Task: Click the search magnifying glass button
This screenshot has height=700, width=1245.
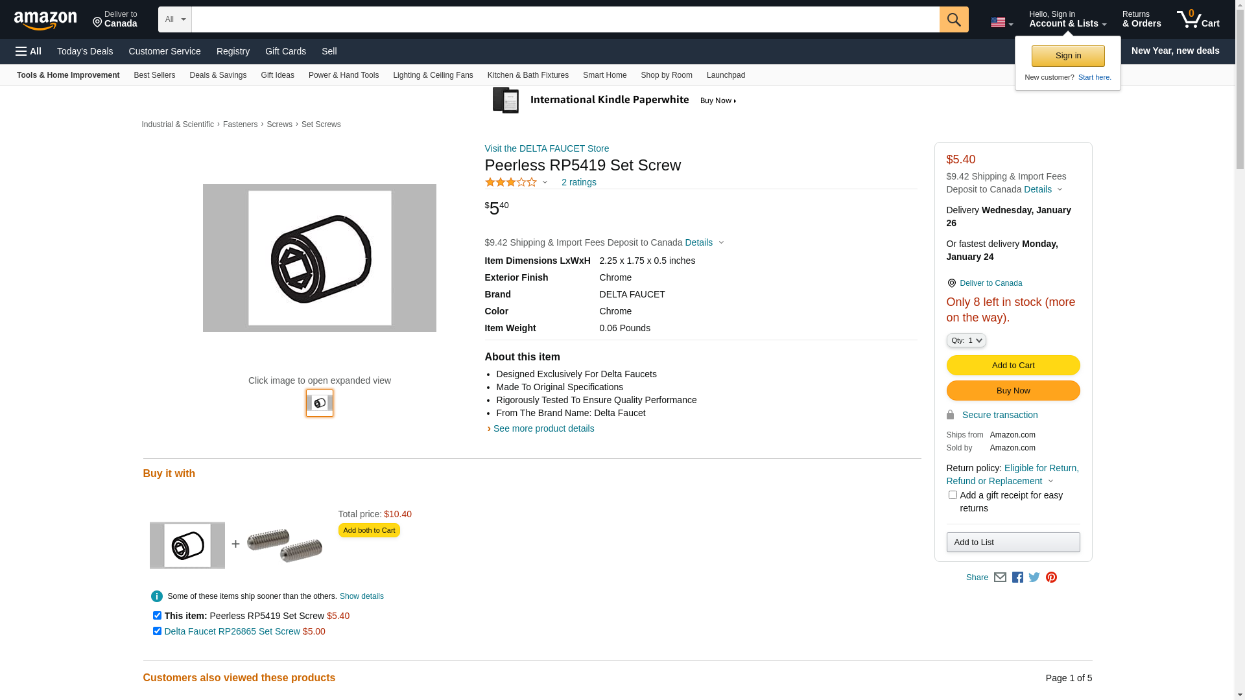Action: [x=953, y=19]
